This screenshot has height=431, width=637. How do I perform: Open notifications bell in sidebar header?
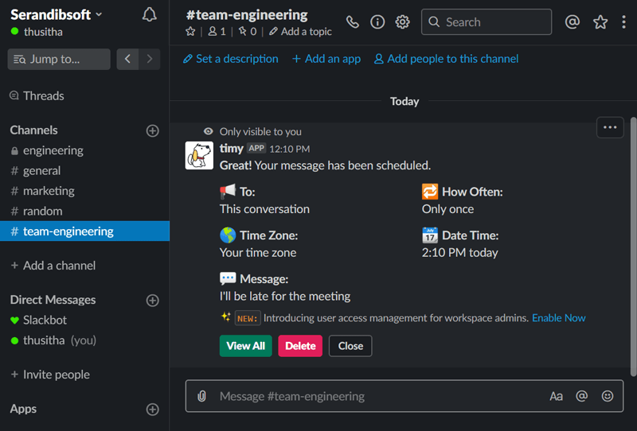point(149,14)
